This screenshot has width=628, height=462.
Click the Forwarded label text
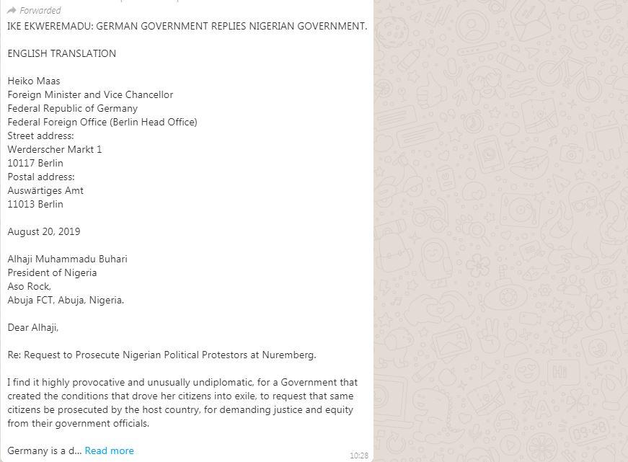[40, 10]
